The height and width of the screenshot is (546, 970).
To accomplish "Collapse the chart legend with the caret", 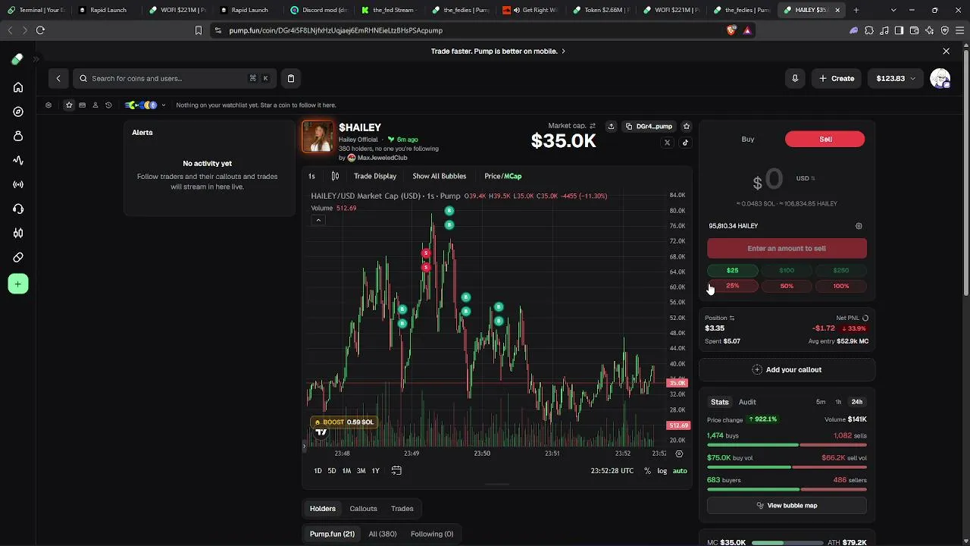I will click(318, 220).
